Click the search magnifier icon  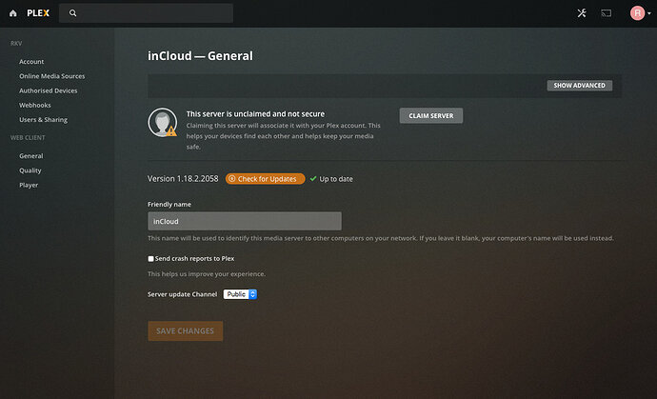(x=73, y=13)
